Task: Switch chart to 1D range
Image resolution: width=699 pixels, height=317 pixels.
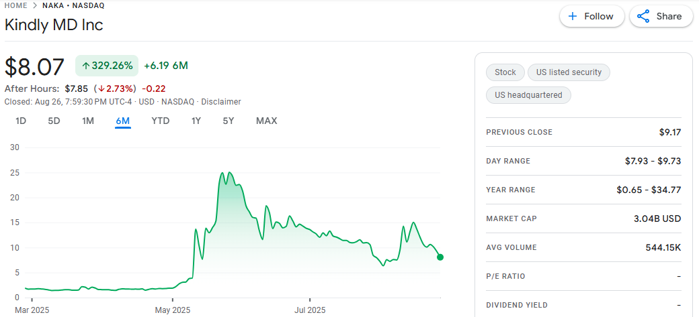Action: (21, 121)
